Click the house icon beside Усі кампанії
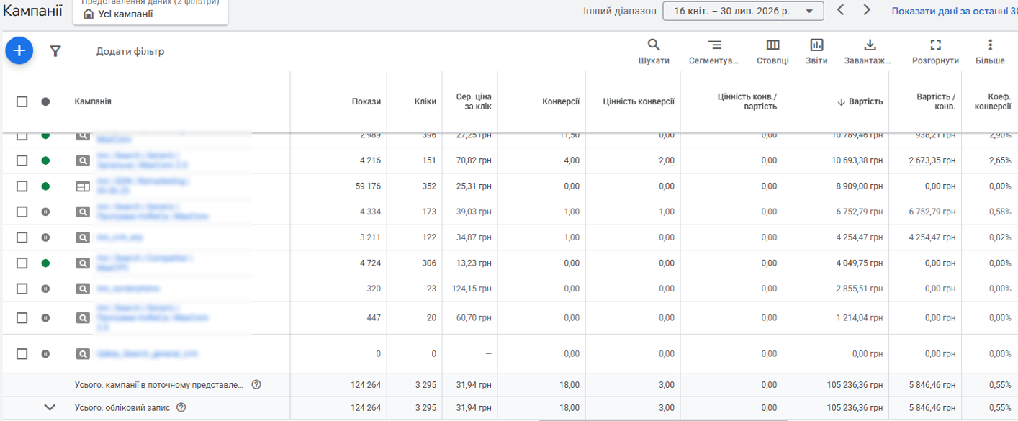Viewport: 1018px width, 421px height. (x=89, y=14)
